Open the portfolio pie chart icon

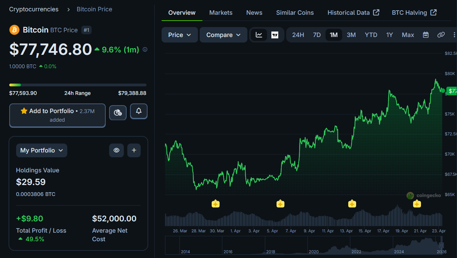pos(118,112)
